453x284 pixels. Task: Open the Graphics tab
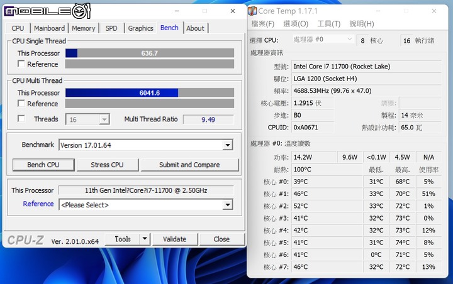pos(141,28)
